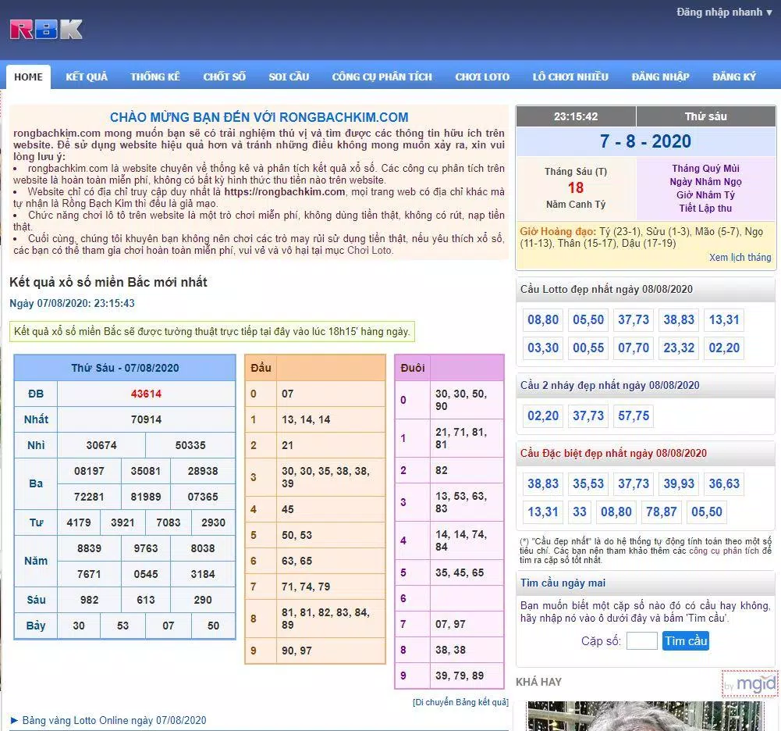Open the CHỐT SỐ menu

(x=225, y=77)
